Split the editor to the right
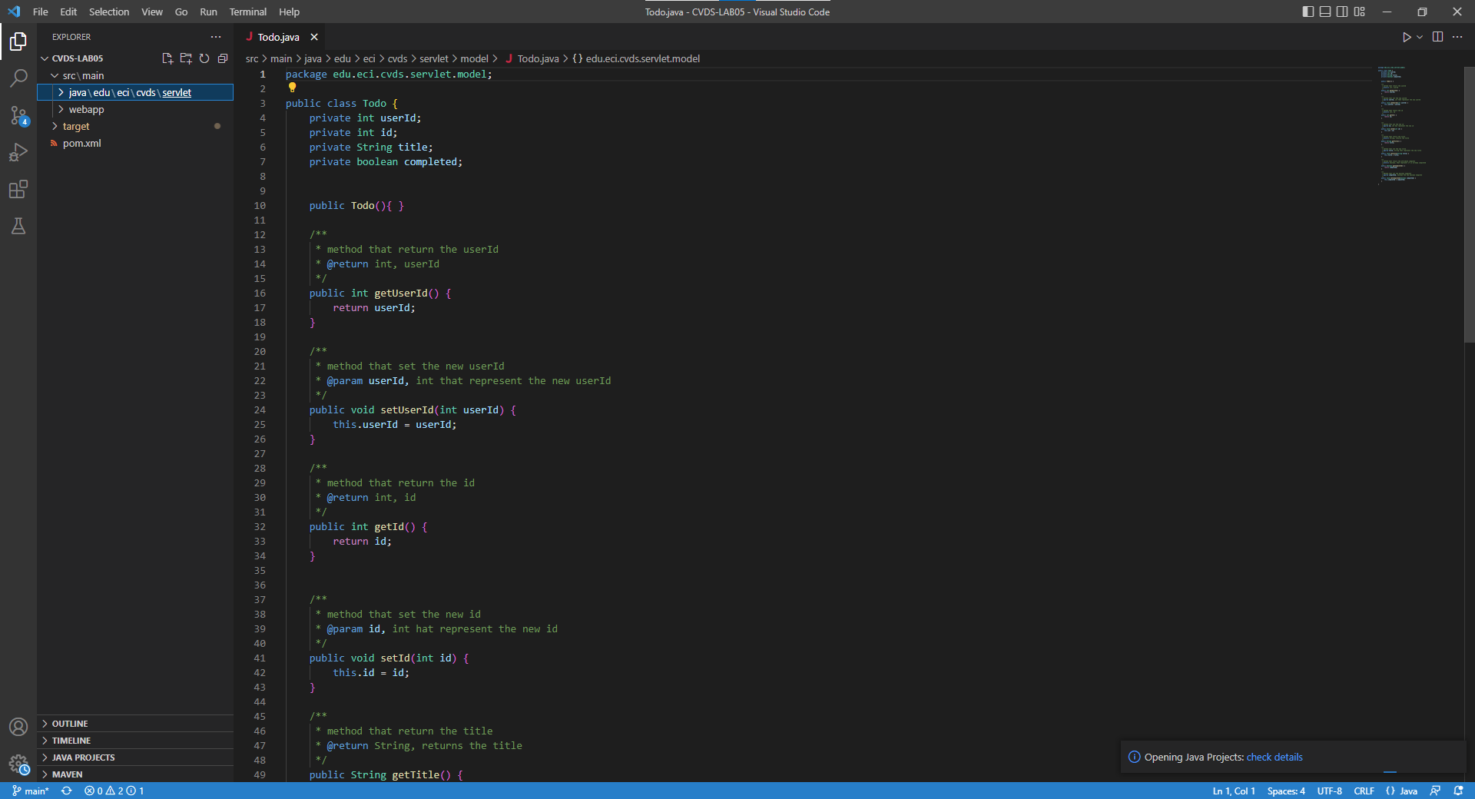 [1437, 37]
